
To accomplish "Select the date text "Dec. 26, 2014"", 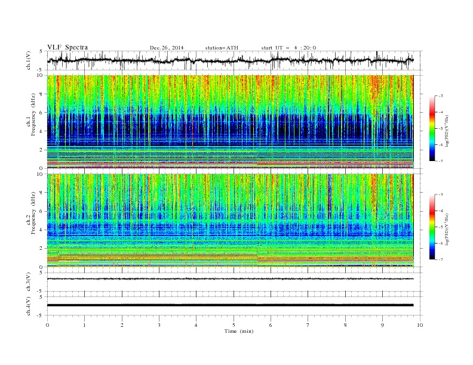I will (167, 48).
